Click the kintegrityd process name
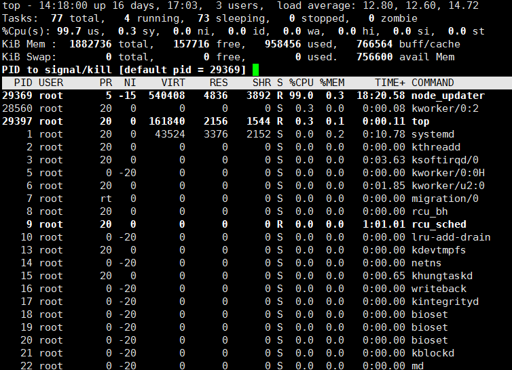 445,302
